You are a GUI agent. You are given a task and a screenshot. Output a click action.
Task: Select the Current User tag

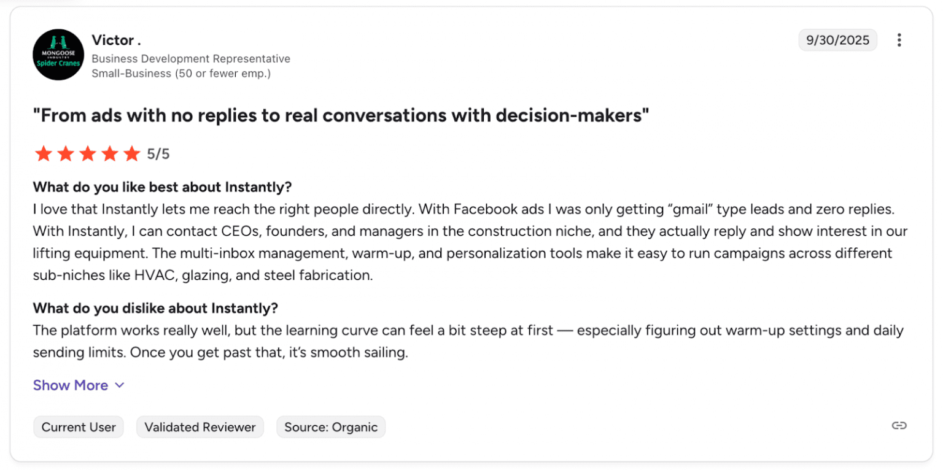click(x=79, y=427)
